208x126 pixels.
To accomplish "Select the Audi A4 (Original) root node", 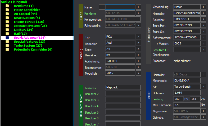I will pos(14,2).
